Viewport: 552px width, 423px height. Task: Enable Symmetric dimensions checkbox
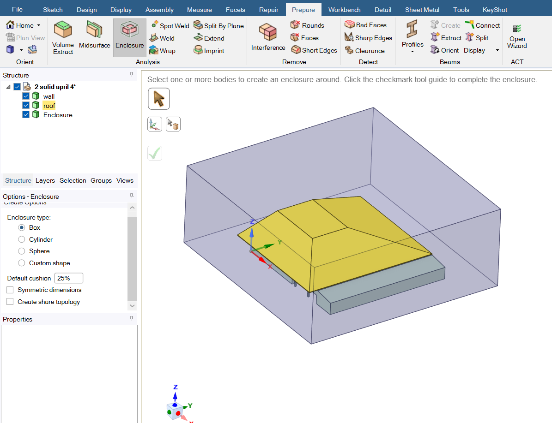pos(10,290)
